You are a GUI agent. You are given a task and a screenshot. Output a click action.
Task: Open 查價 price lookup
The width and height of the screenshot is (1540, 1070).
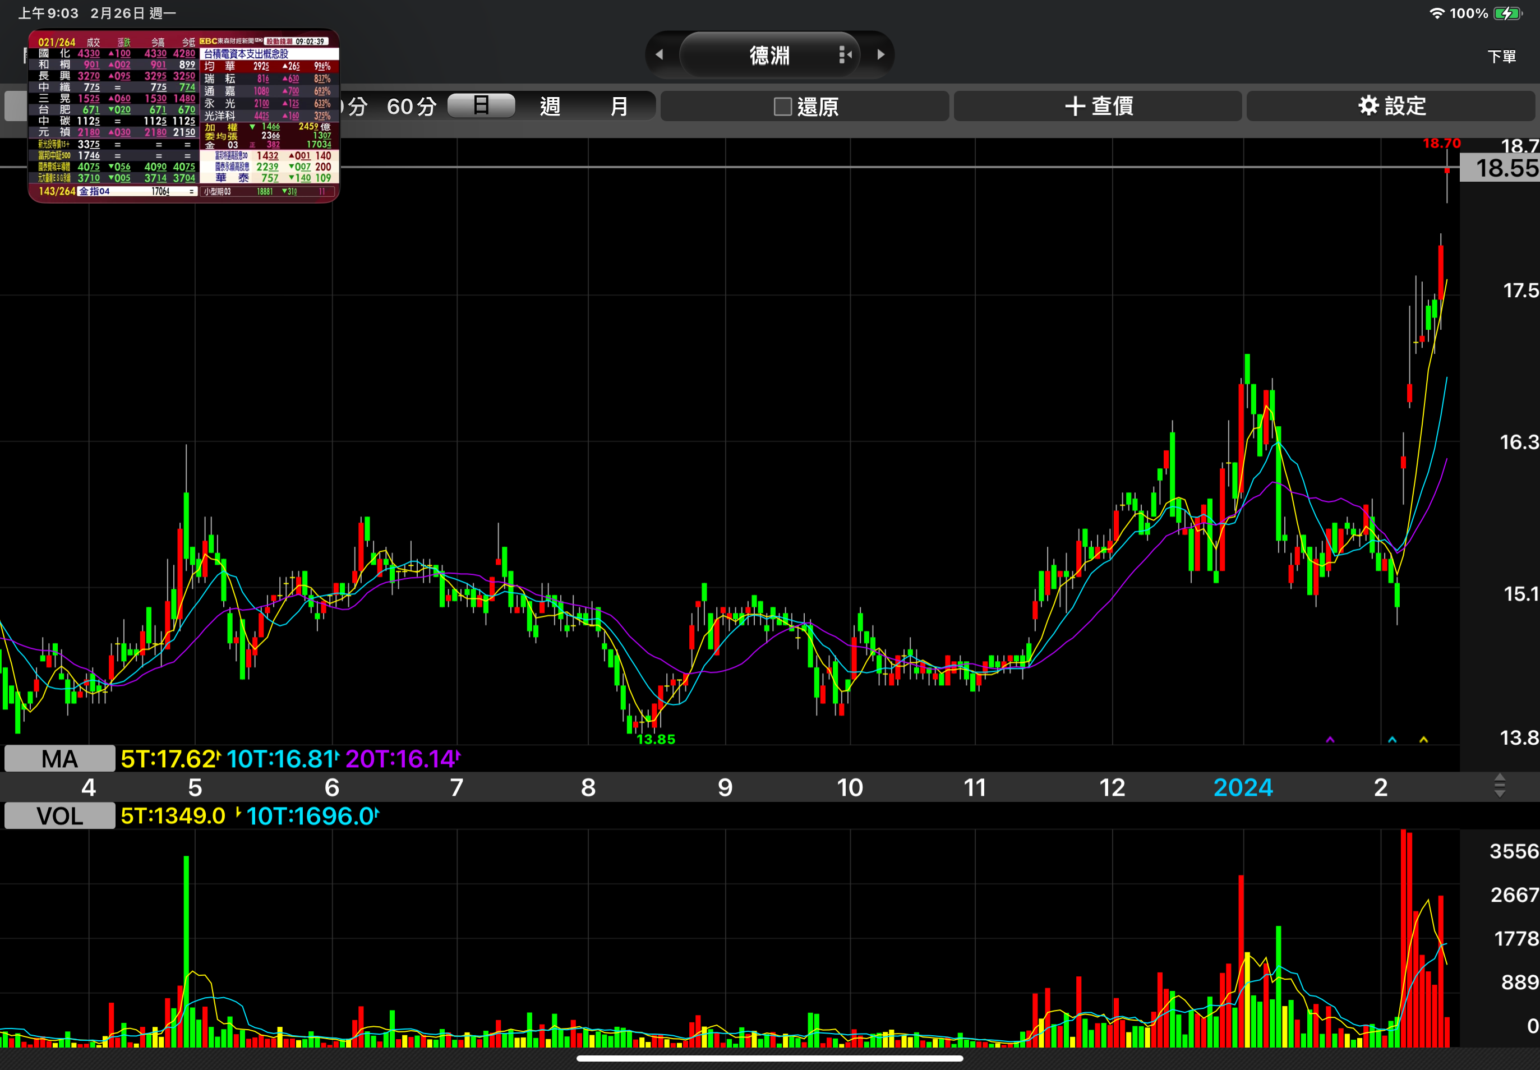(1098, 106)
